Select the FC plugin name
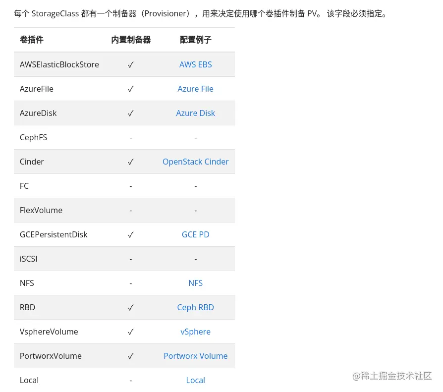This screenshot has height=392, width=443. click(24, 186)
